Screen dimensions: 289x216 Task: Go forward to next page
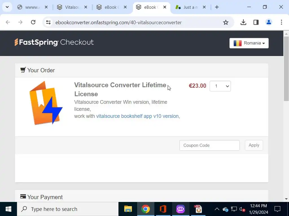point(20,22)
